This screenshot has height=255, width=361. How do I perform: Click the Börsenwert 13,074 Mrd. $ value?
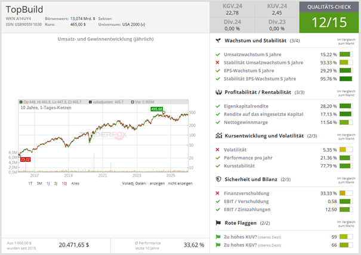(83, 19)
